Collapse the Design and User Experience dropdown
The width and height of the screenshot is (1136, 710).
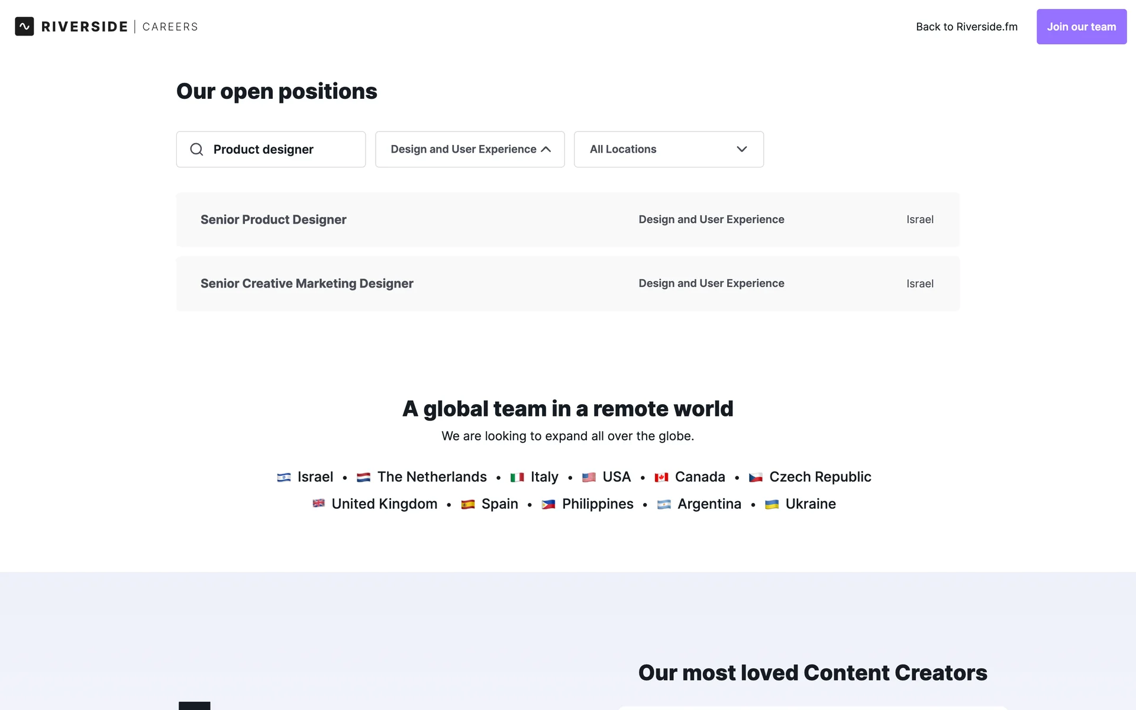pos(470,149)
